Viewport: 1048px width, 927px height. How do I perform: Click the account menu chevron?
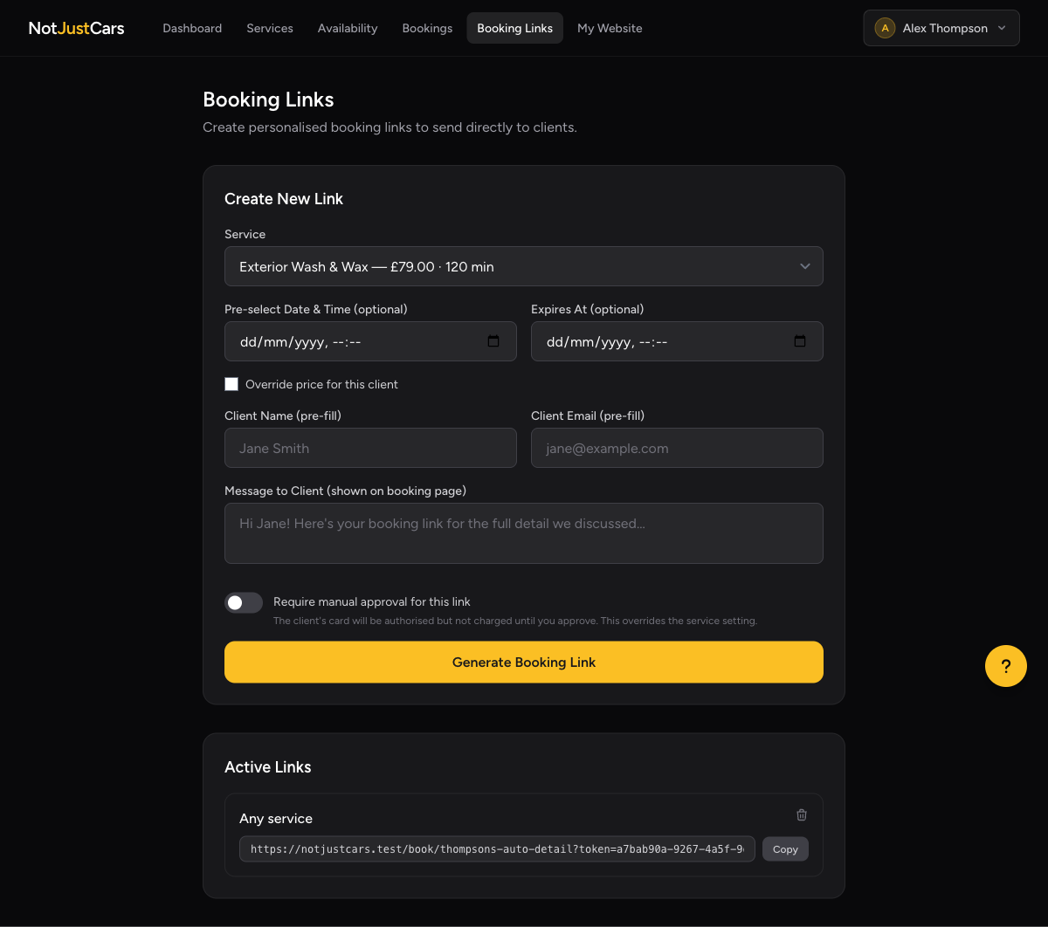(1002, 28)
